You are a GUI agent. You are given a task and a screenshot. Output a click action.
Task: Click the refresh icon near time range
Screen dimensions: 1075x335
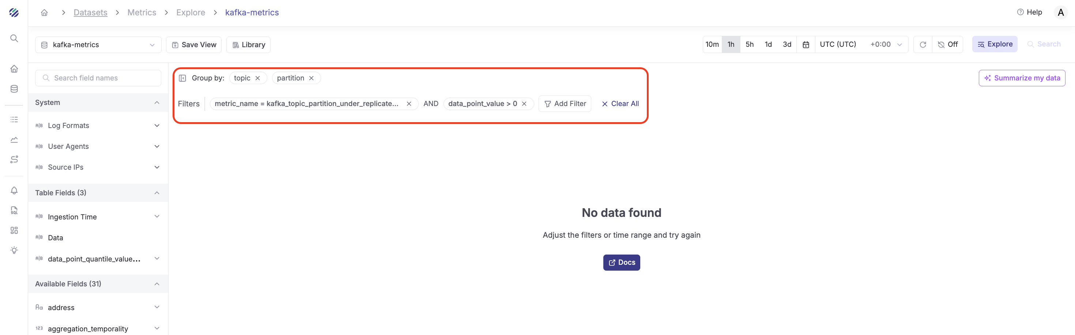(x=923, y=45)
